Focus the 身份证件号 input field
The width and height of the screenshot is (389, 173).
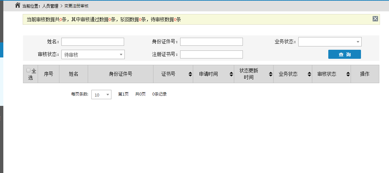click(x=211, y=42)
